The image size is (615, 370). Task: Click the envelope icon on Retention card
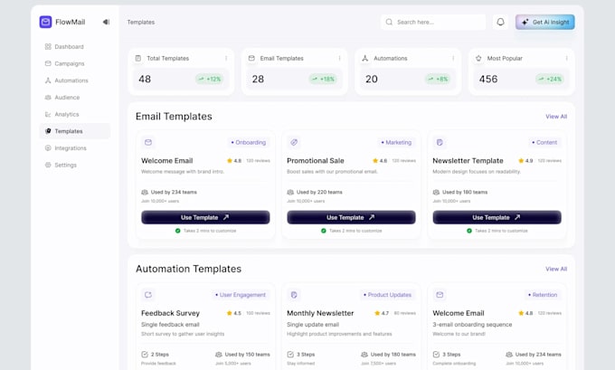point(440,295)
